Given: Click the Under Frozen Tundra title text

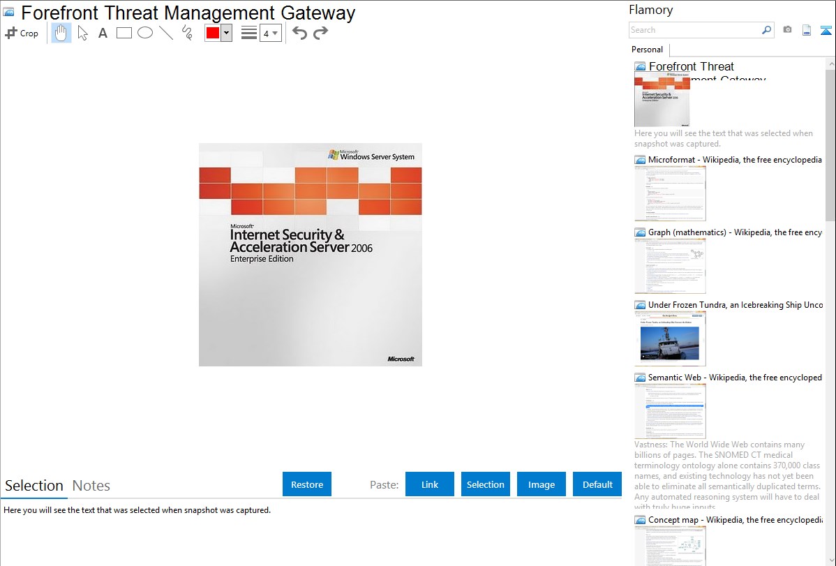Looking at the screenshot, I should (736, 304).
